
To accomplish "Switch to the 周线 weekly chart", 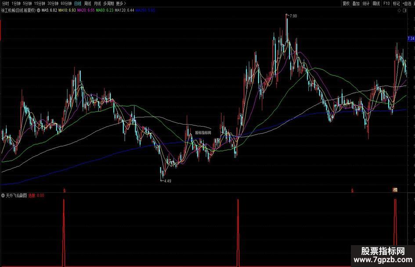I will click(x=87, y=4).
